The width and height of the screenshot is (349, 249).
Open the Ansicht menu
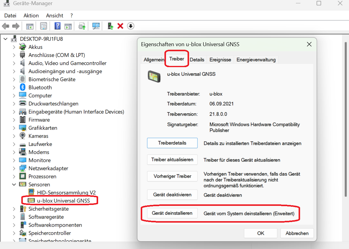tap(55, 16)
